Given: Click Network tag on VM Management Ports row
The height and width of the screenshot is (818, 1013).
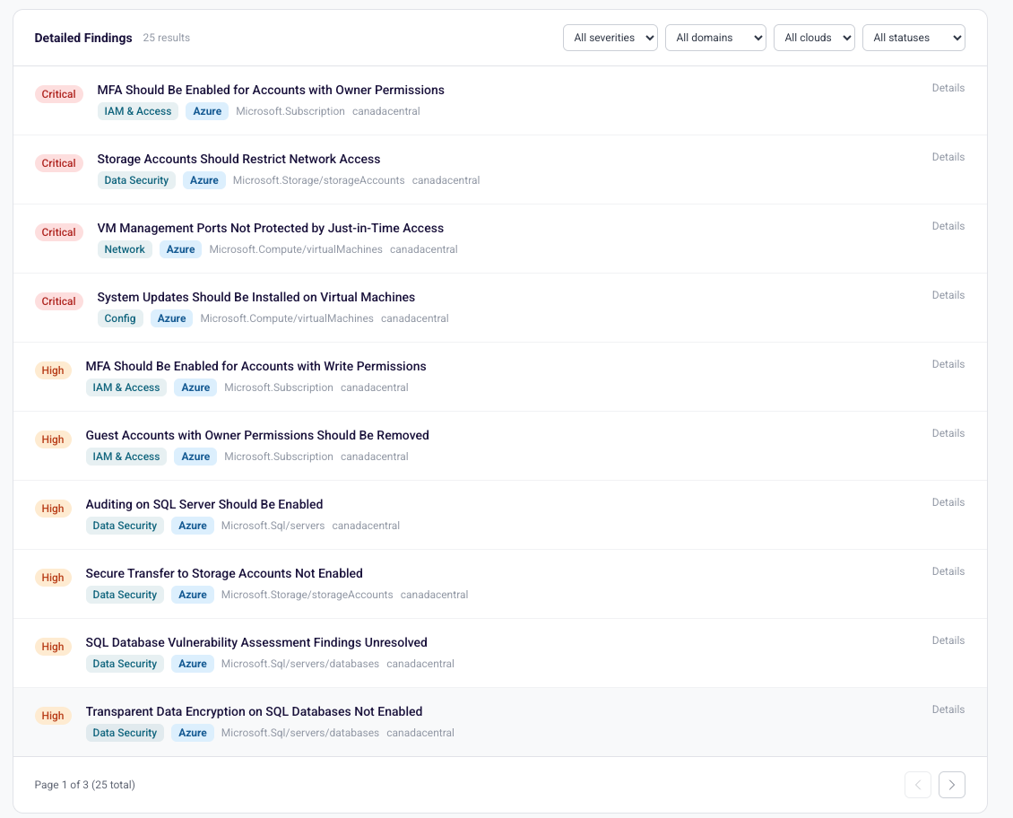Looking at the screenshot, I should point(125,249).
